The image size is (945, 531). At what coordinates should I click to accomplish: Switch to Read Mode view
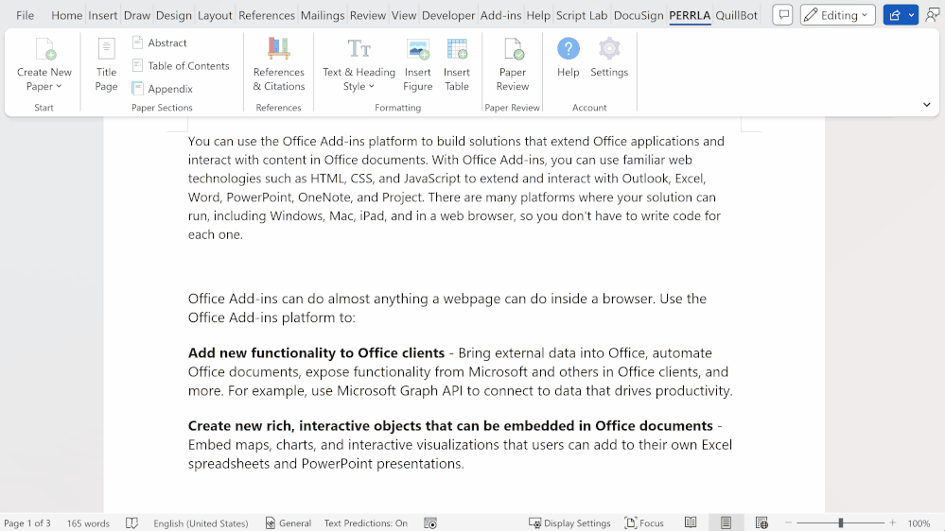pyautogui.click(x=691, y=523)
